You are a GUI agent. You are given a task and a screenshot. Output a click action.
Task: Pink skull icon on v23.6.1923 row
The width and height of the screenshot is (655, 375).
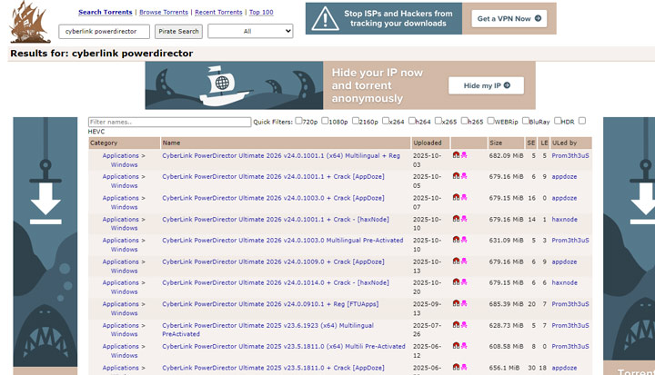(464, 324)
